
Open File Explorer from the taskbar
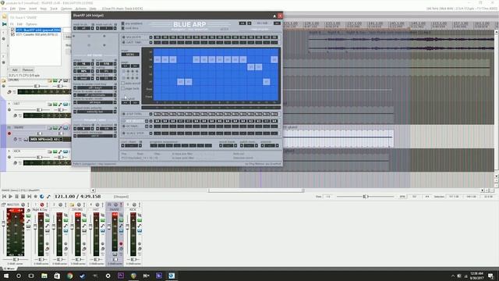(x=44, y=276)
